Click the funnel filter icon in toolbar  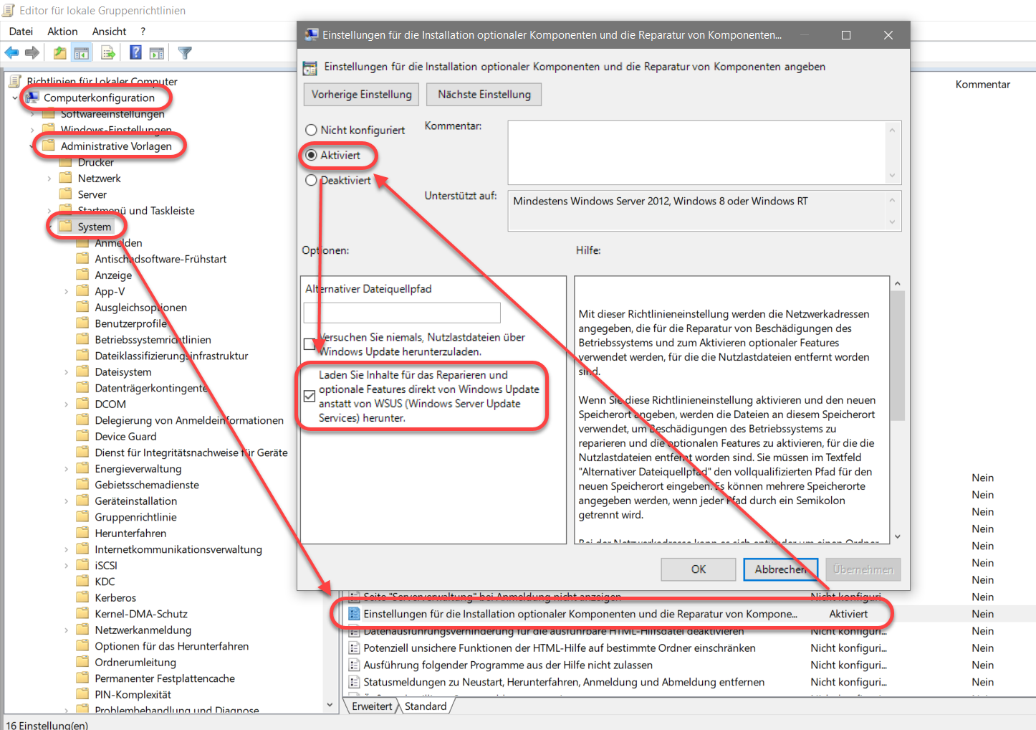pos(185,52)
